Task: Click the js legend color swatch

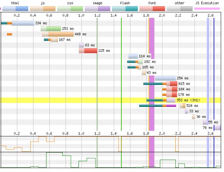Action: coord(43,9)
